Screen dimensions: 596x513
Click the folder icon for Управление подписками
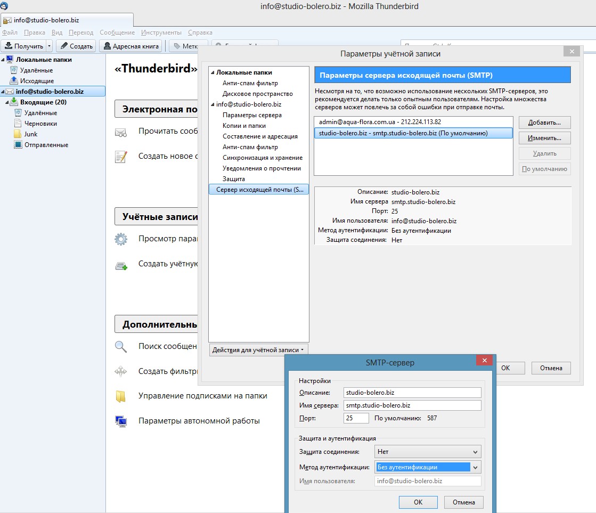pyautogui.click(x=120, y=396)
